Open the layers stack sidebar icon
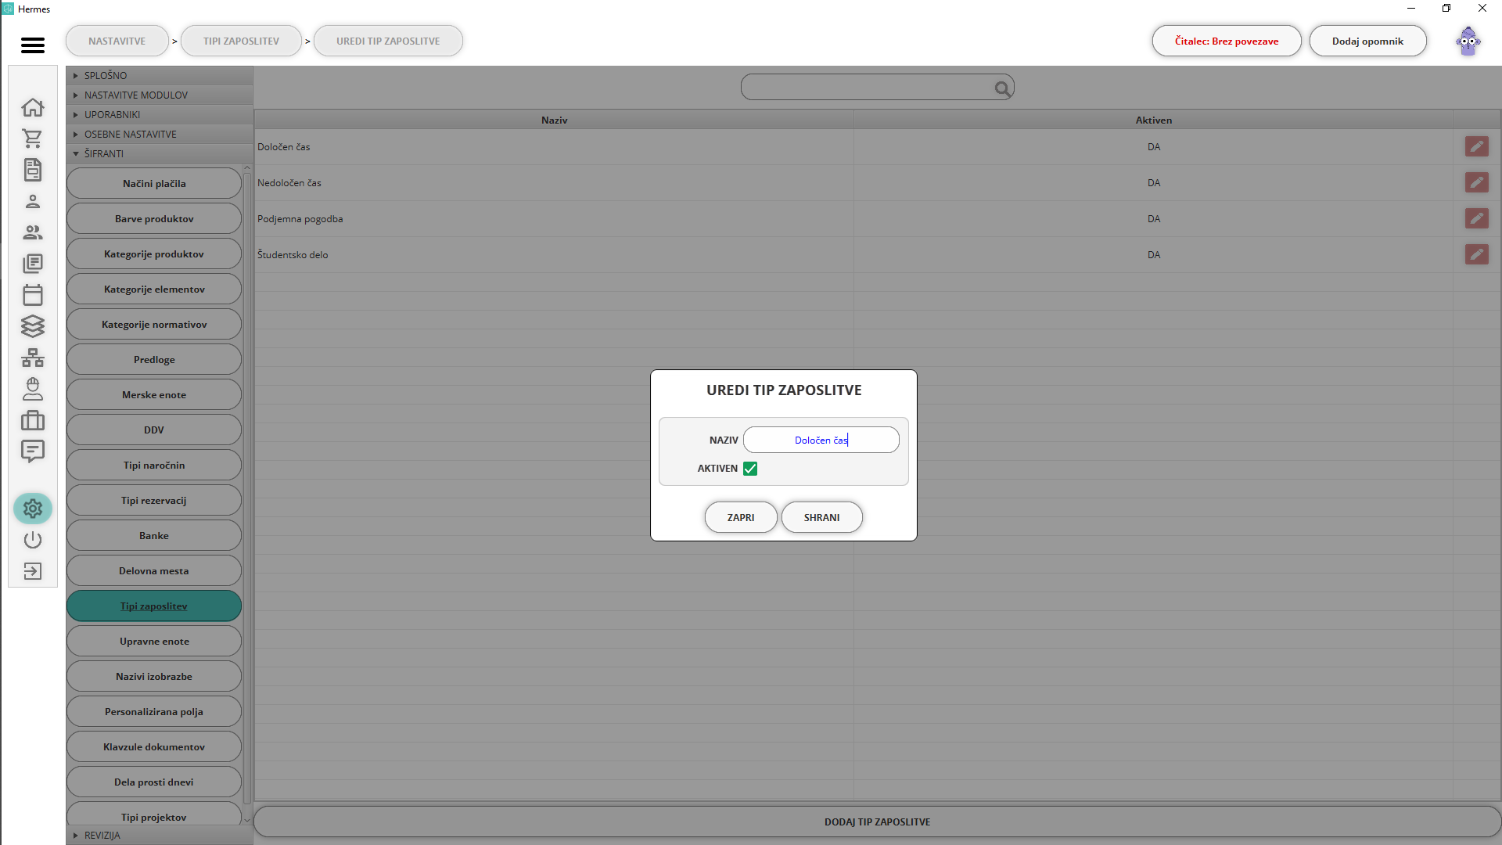This screenshot has height=845, width=1502. pyautogui.click(x=32, y=326)
